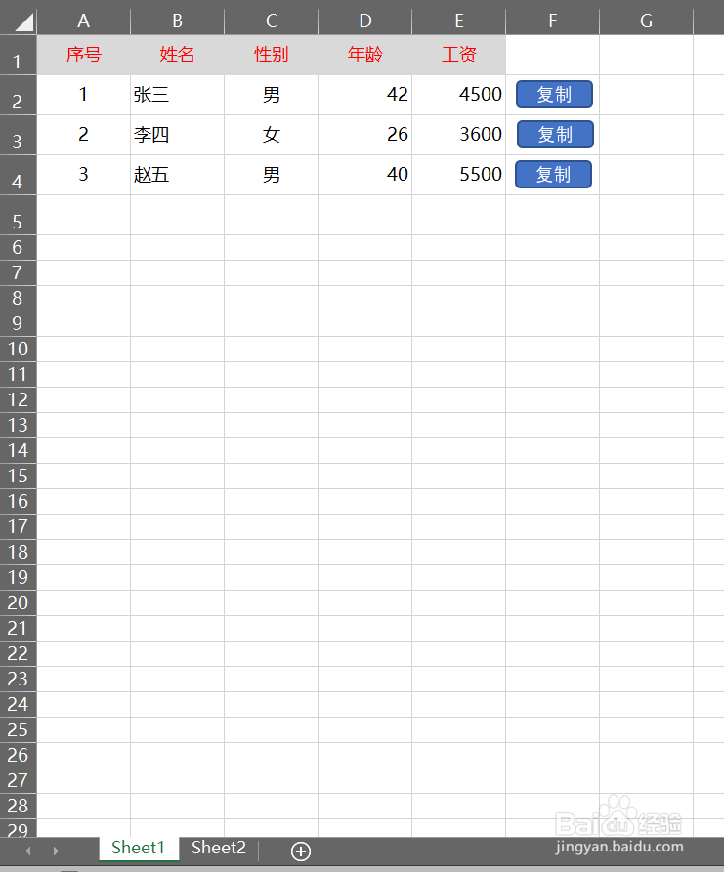Select row 15 header
This screenshot has width=724, height=872.
(x=18, y=477)
